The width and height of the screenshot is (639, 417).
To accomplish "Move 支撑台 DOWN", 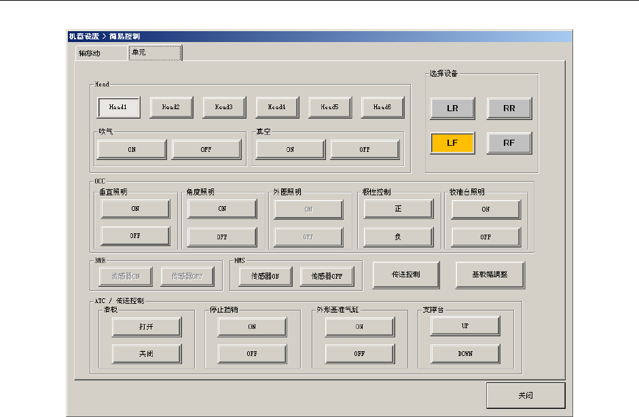I will 465,354.
